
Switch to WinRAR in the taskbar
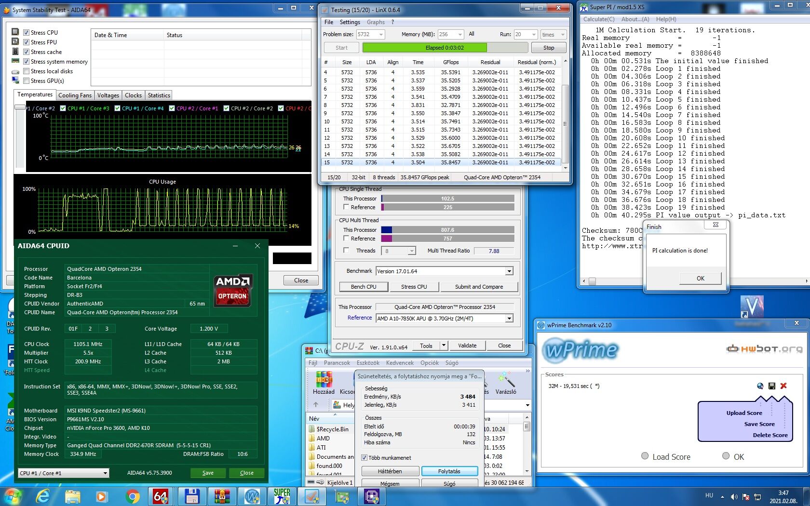[x=222, y=496]
